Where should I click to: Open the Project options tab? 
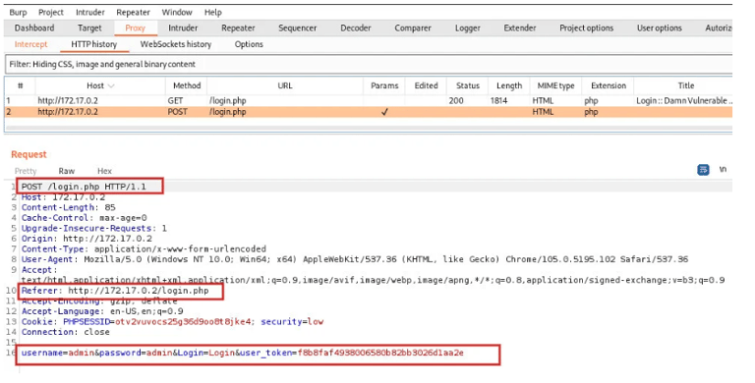coord(587,27)
